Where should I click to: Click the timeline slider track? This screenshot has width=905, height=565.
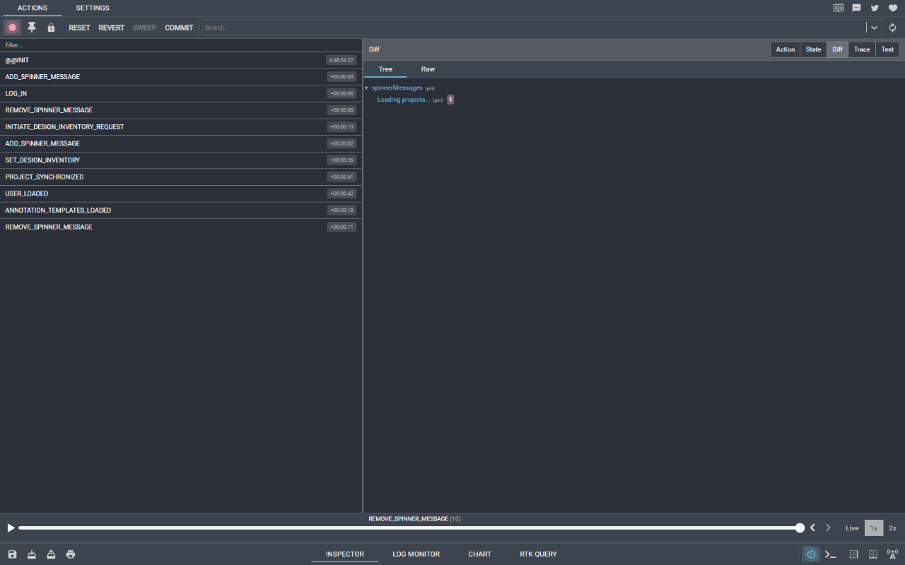point(409,528)
